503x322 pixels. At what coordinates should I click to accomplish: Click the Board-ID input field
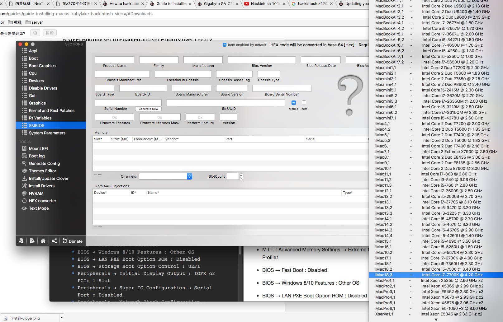(143, 88)
